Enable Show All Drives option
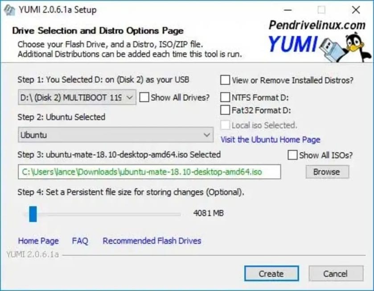374x291 pixels. point(144,97)
